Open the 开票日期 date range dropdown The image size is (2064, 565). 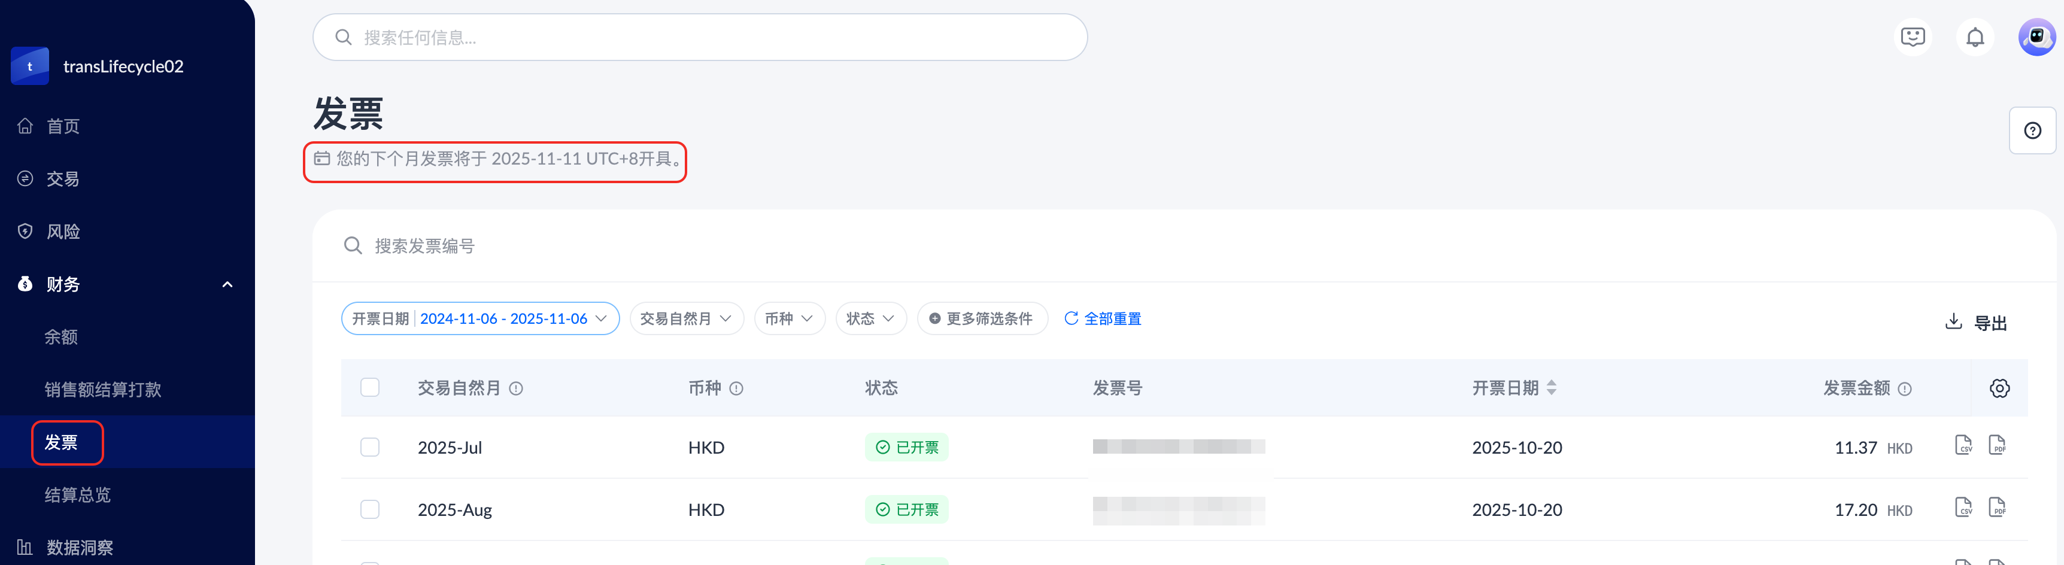(x=480, y=319)
